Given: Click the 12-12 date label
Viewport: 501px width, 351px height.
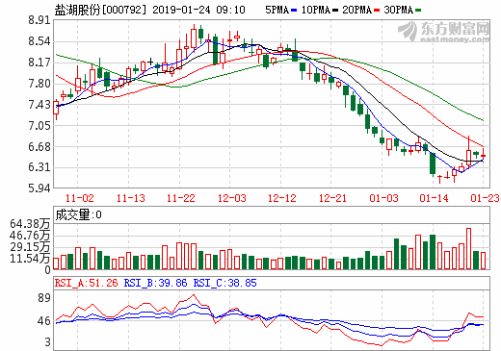Looking at the screenshot, I should click(x=282, y=198).
